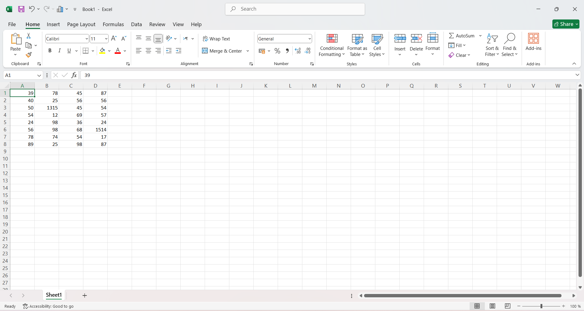Toggle Align Left horizontal alignment
Viewport: 584px width, 311px height.
pos(139,51)
